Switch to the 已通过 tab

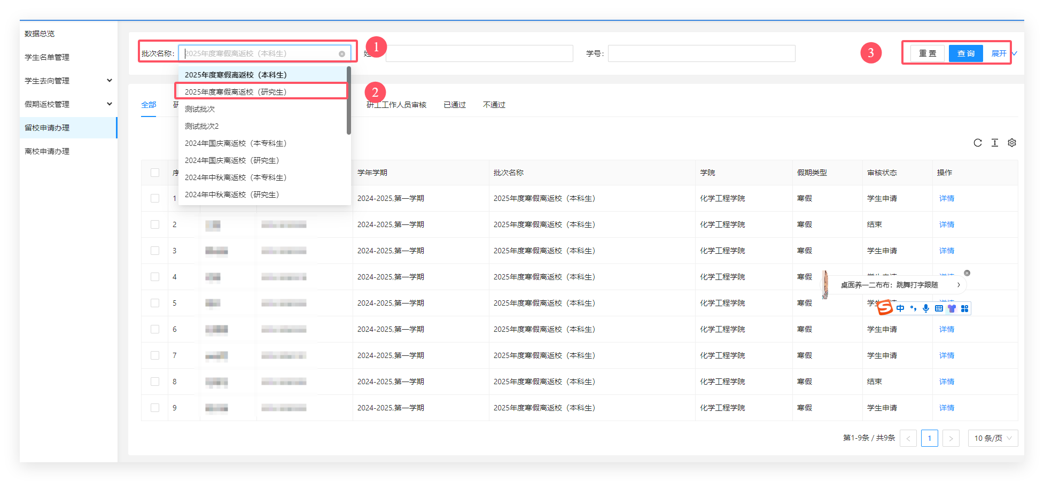455,105
